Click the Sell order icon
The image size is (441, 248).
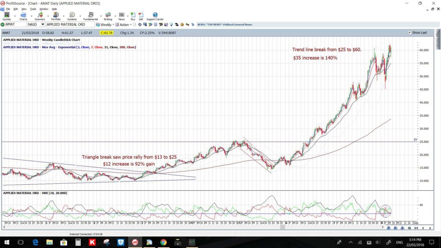click(141, 16)
